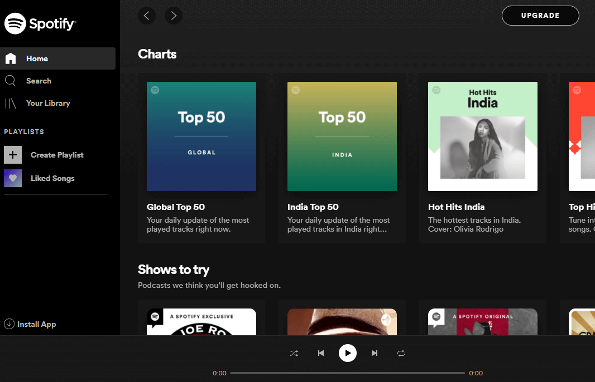This screenshot has width=595, height=382.
Task: Click the forward navigation chevron
Action: point(174,16)
